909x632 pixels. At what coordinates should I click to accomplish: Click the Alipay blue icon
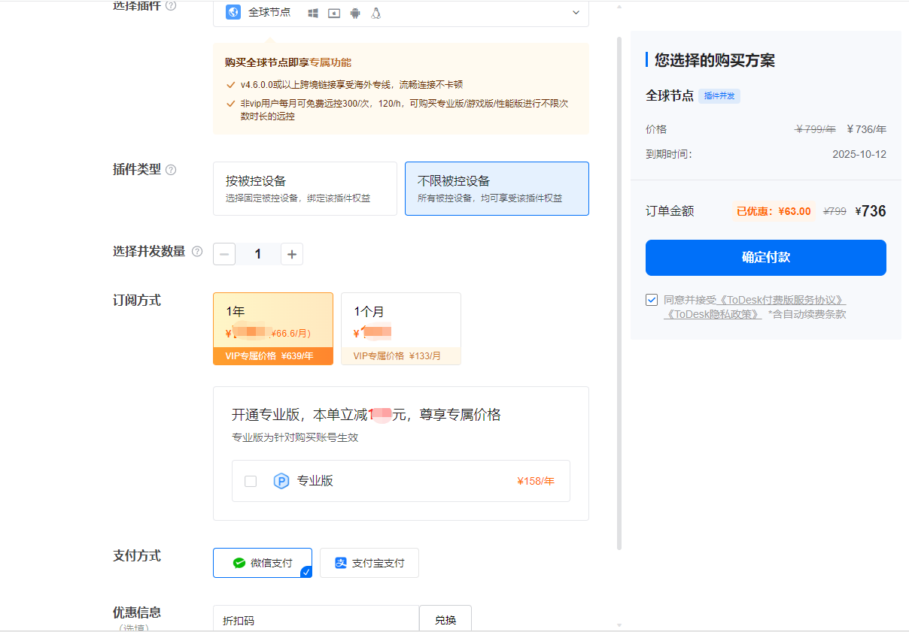[341, 563]
